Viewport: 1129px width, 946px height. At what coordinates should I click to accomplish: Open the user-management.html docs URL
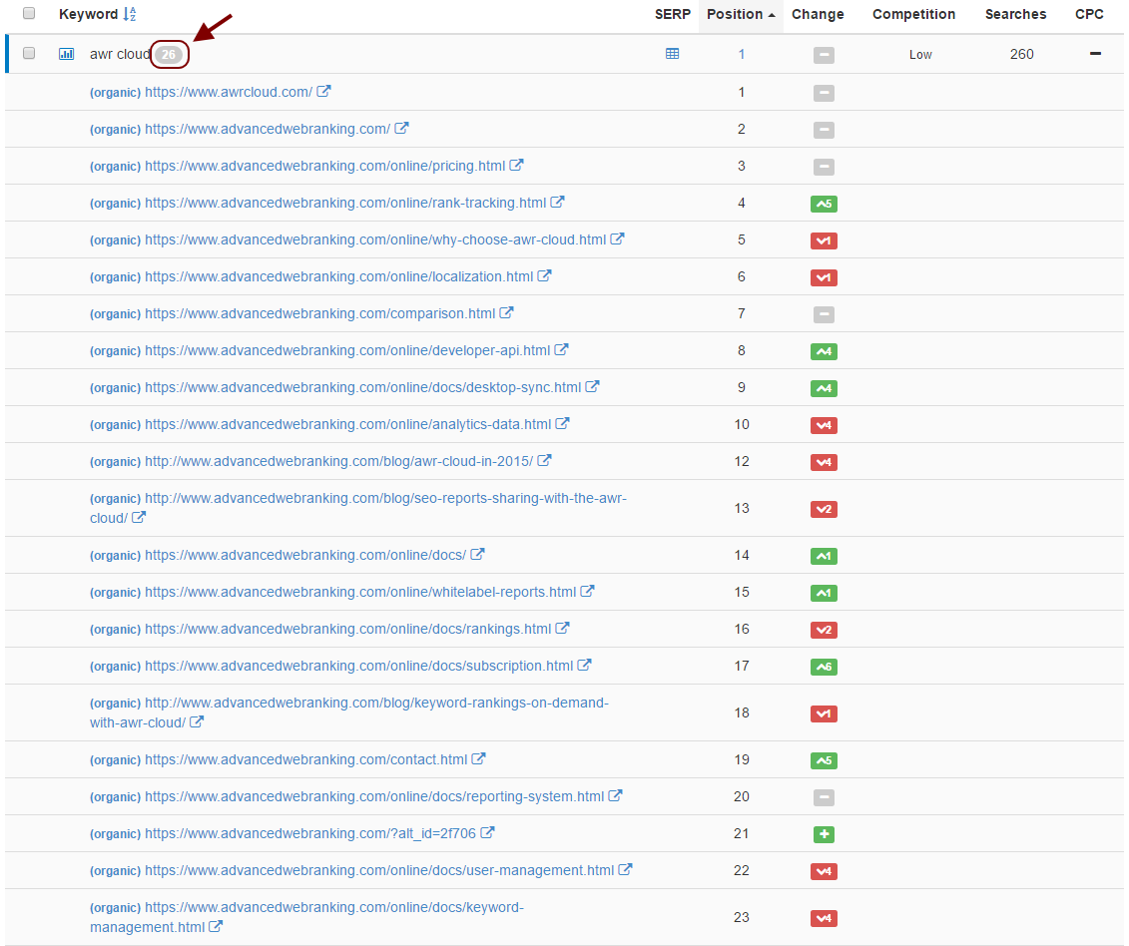point(379,870)
